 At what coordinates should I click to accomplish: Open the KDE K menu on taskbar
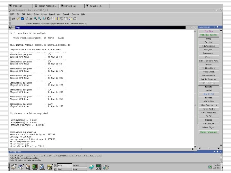(x=13, y=167)
